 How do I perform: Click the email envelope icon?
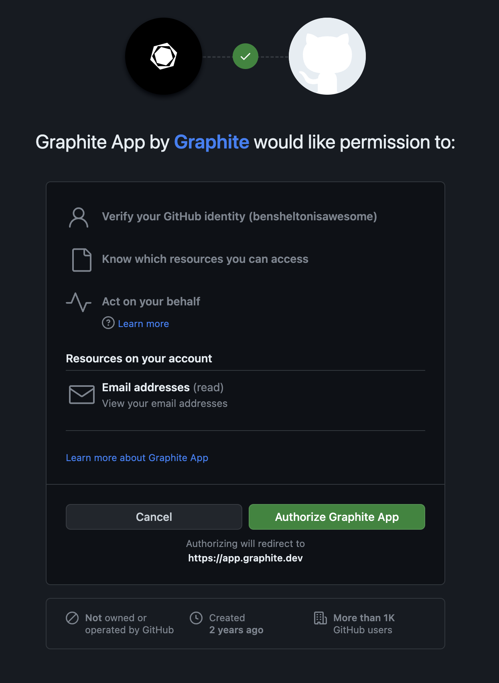tap(82, 394)
